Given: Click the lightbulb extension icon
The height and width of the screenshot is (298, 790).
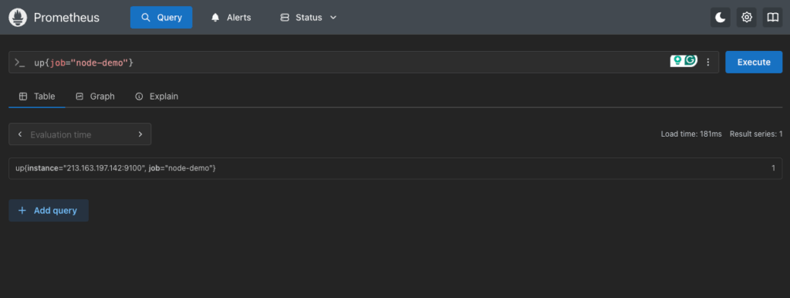Looking at the screenshot, I should (677, 60).
